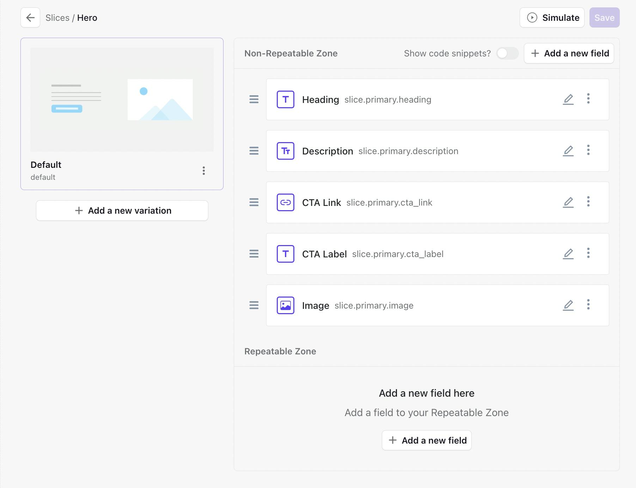
Task: Click pencil icon for Description field
Action: (568, 151)
